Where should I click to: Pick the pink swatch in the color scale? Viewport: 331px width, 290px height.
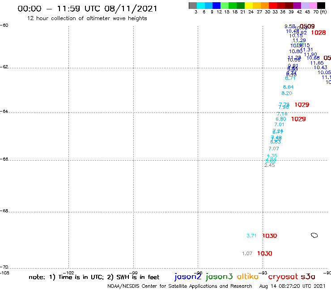pos(313,5)
